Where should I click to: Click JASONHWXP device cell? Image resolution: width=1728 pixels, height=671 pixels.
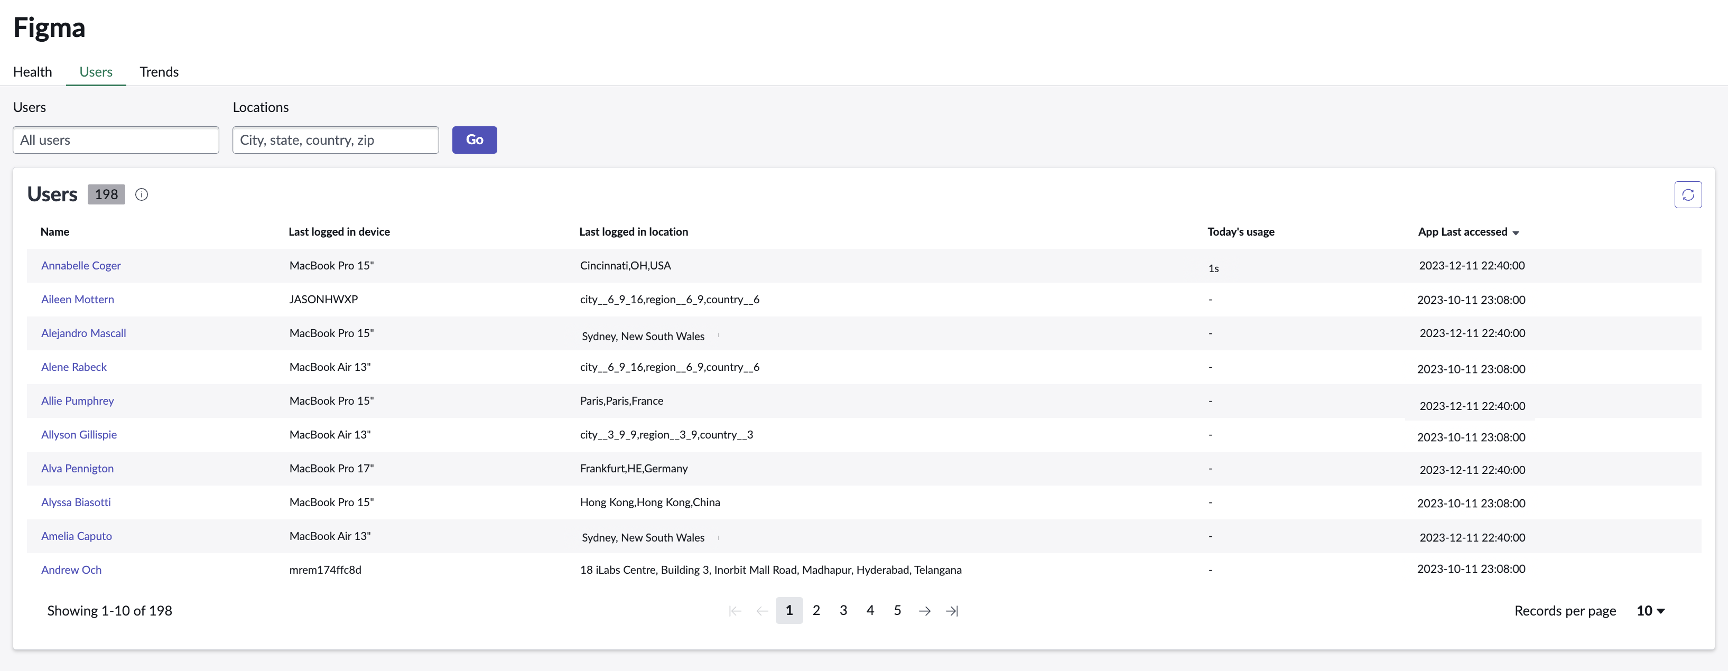pyautogui.click(x=323, y=299)
